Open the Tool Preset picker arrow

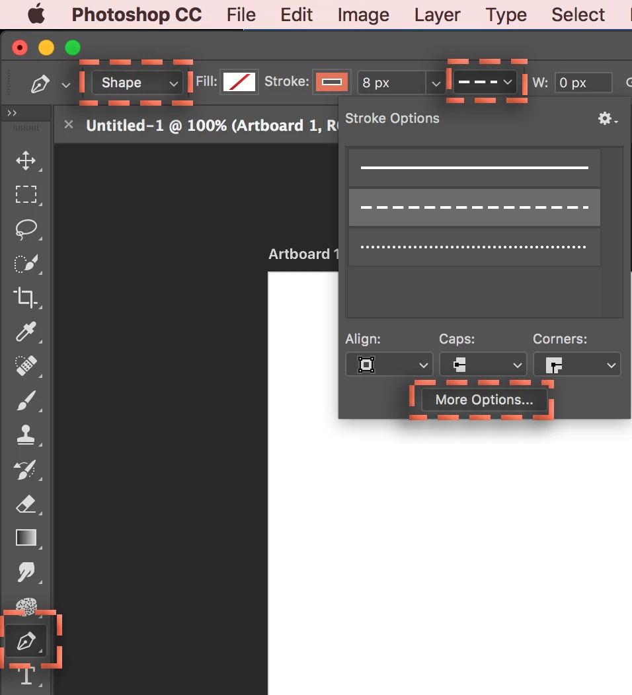click(x=66, y=85)
